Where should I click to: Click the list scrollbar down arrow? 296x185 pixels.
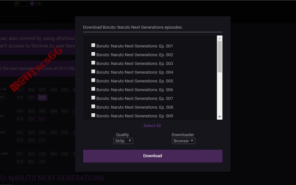tap(220, 117)
